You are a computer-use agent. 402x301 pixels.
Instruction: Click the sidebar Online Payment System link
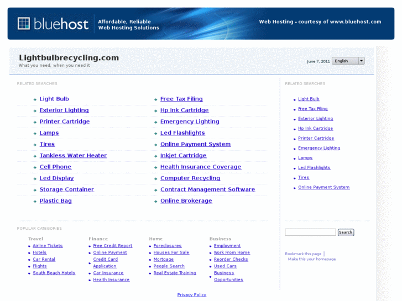pyautogui.click(x=324, y=187)
